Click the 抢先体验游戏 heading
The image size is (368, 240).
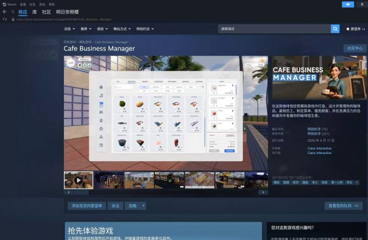(x=90, y=231)
